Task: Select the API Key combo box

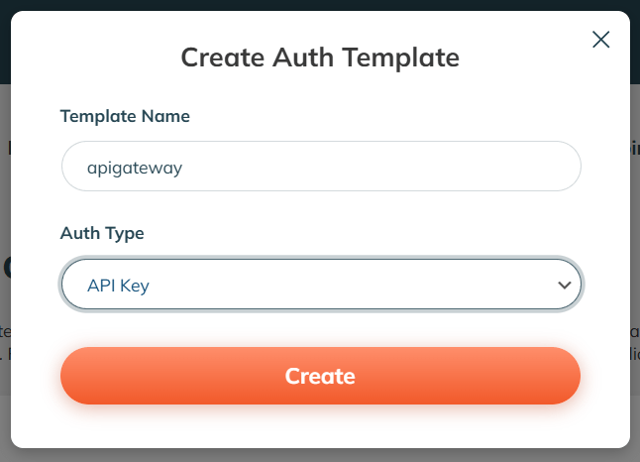Action: pos(321,284)
